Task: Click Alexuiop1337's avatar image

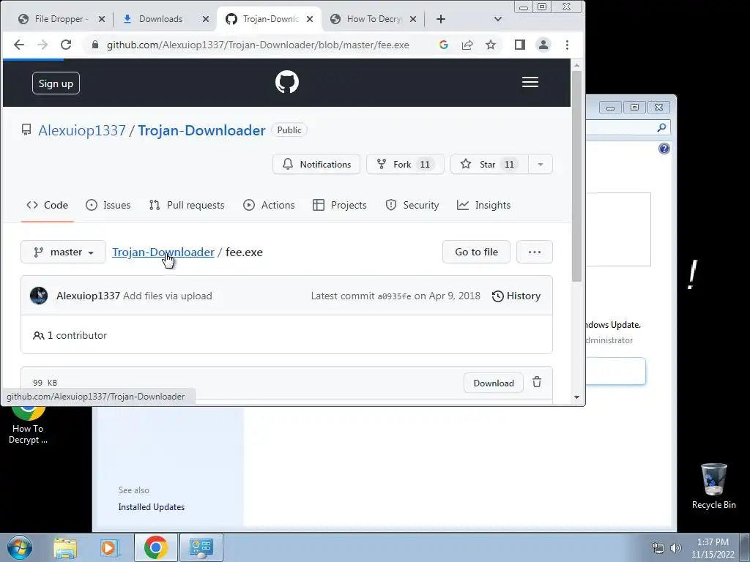Action: point(39,296)
